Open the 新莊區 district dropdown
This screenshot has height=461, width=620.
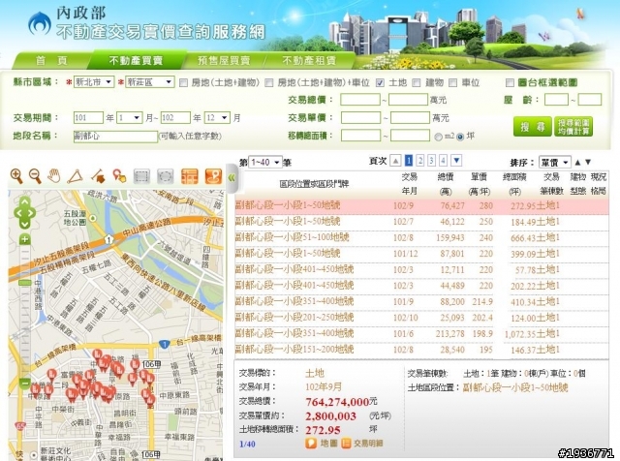pos(150,82)
